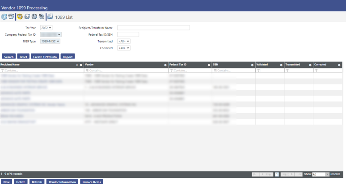Expand the Transmitted filter dropdown

pos(123,41)
